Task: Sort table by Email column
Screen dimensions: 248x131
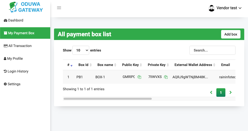Action: [x=225, y=65]
